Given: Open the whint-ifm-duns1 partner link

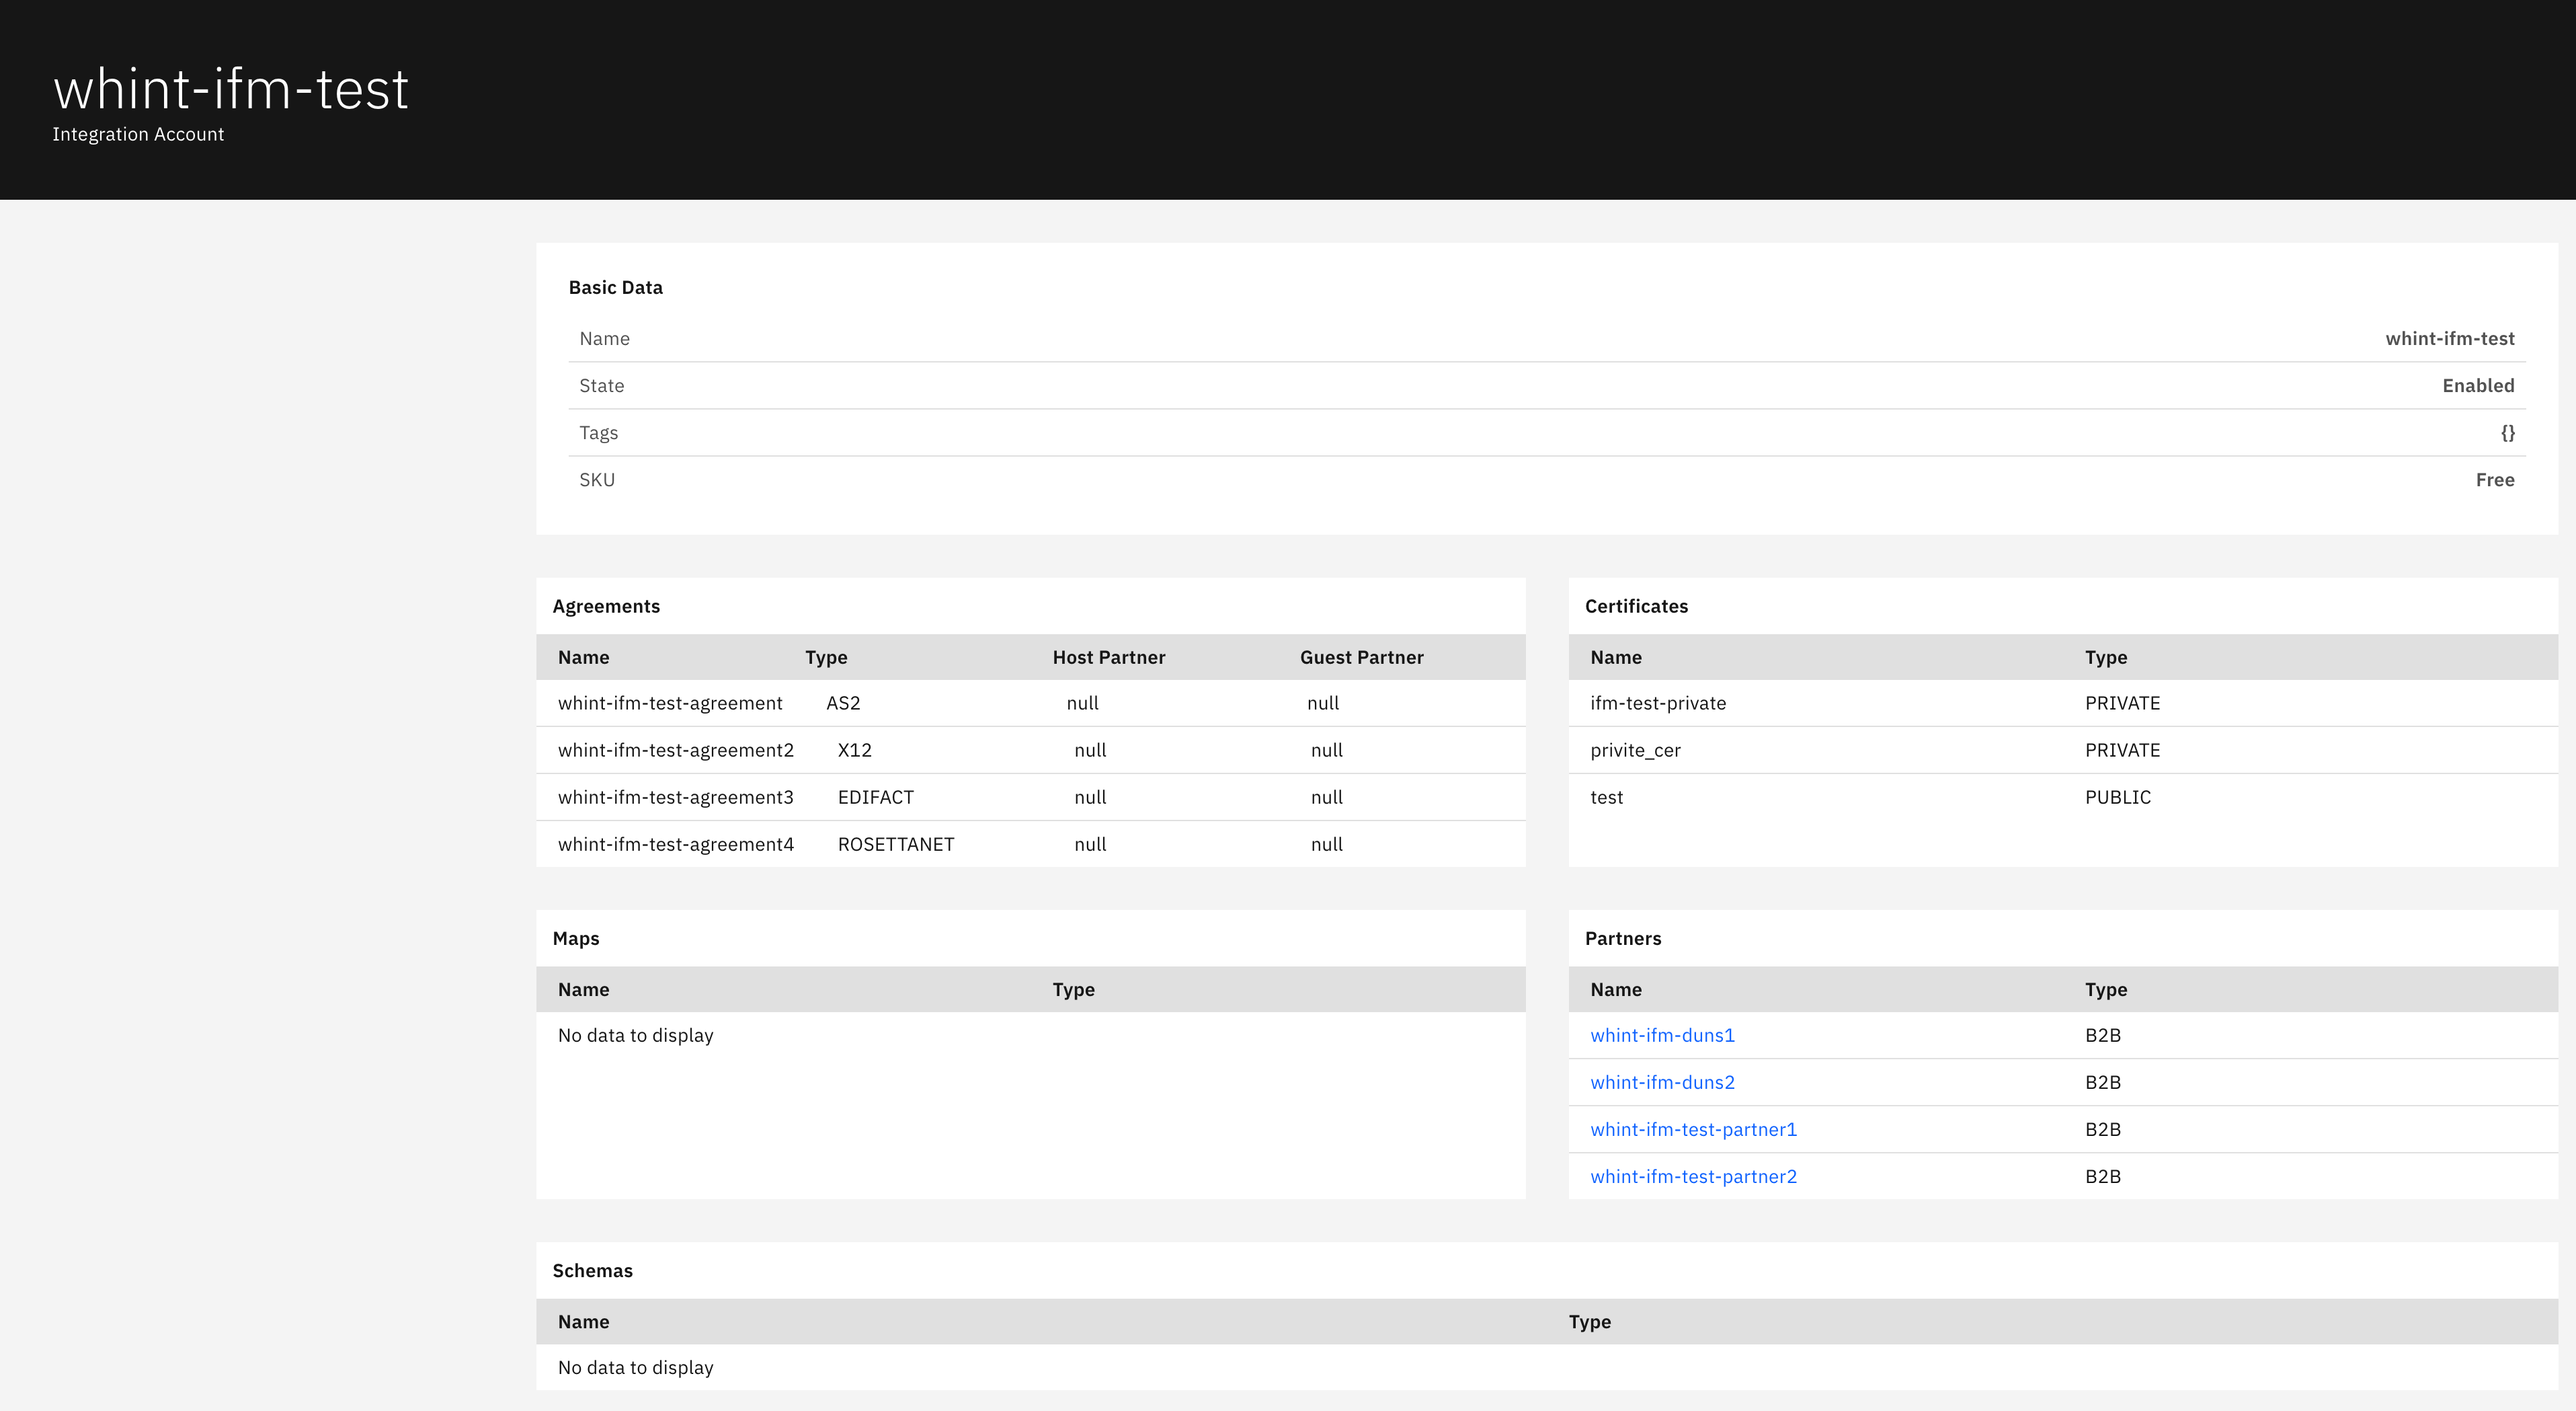Looking at the screenshot, I should coord(1662,1035).
